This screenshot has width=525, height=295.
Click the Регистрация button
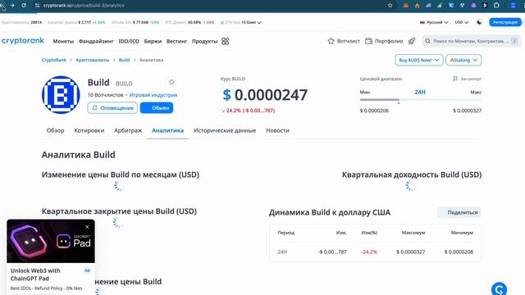[x=505, y=22]
